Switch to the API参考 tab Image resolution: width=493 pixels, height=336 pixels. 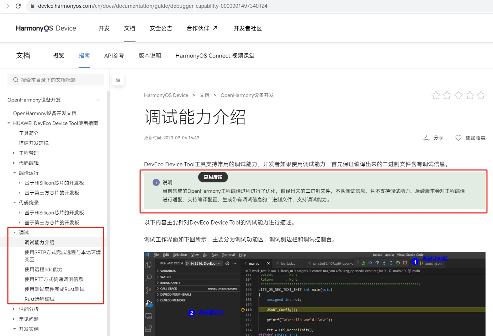114,56
